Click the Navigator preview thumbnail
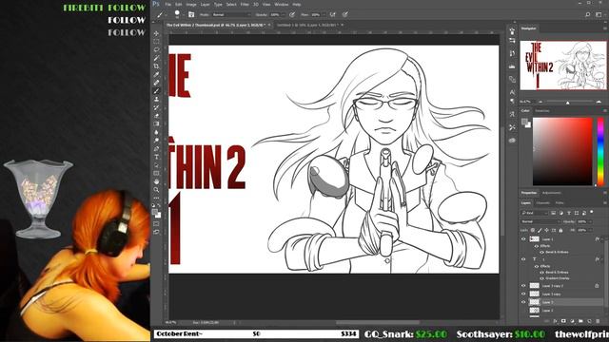 [x=562, y=66]
